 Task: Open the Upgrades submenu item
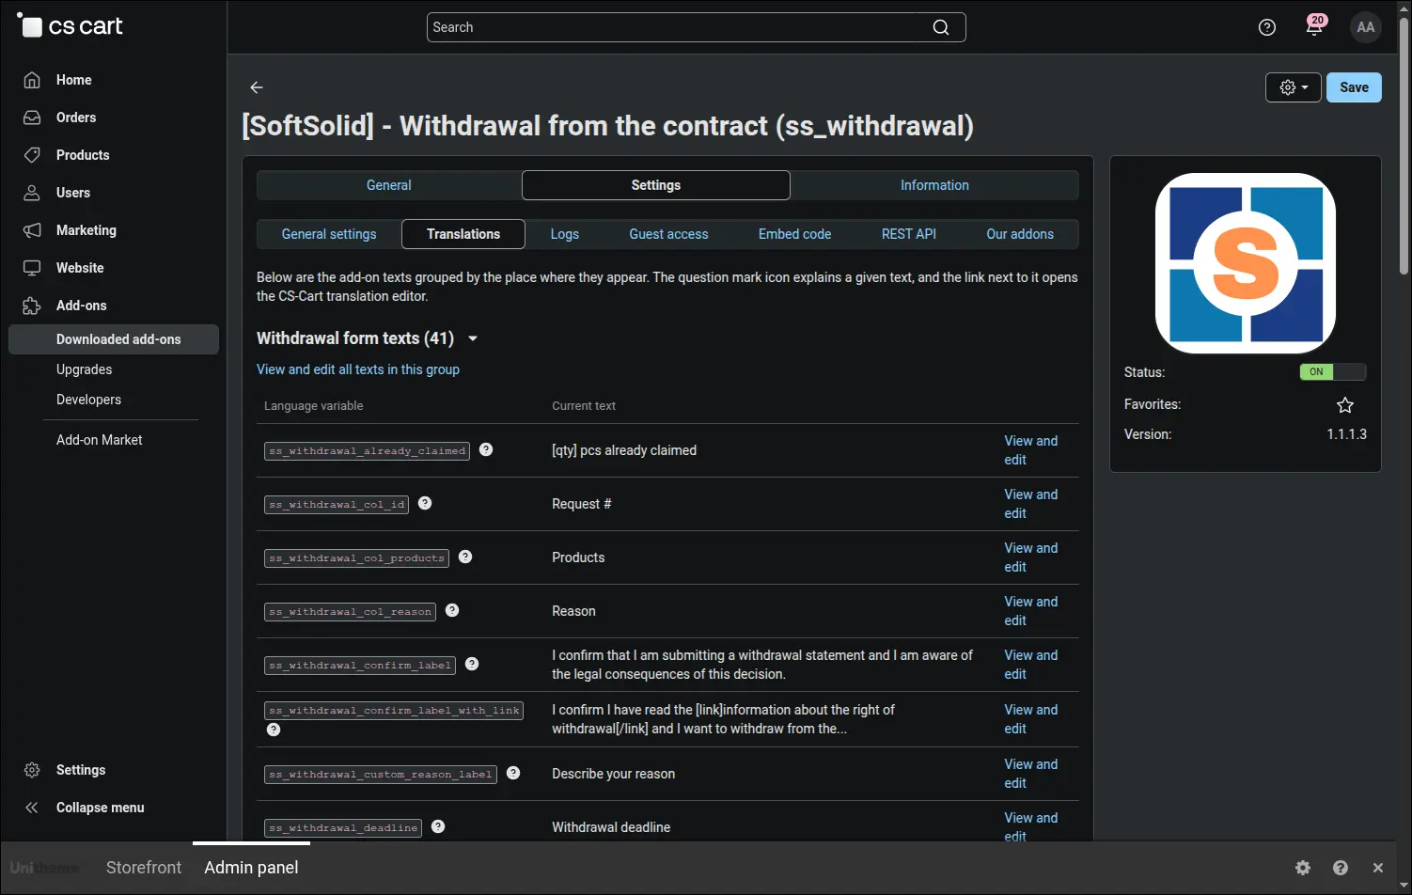pos(84,369)
